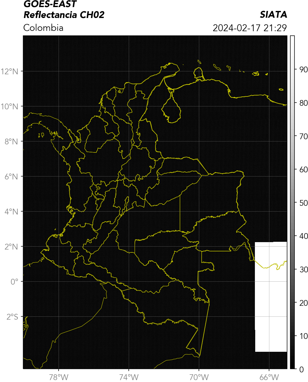Click the 10°N latitude label
This screenshot has height=382, width=308.
[10, 106]
